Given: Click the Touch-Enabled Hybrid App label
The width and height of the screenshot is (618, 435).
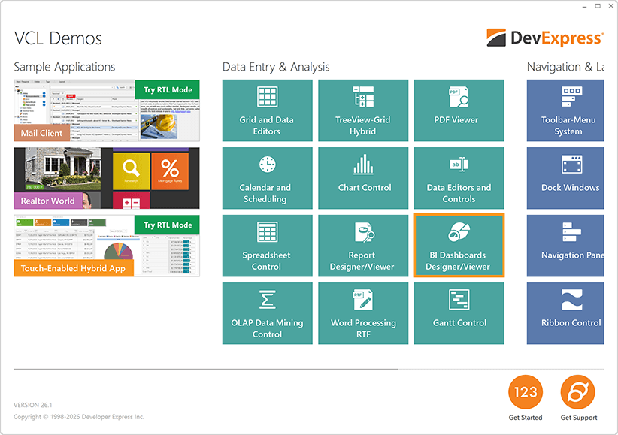Looking at the screenshot, I should pyautogui.click(x=74, y=268).
